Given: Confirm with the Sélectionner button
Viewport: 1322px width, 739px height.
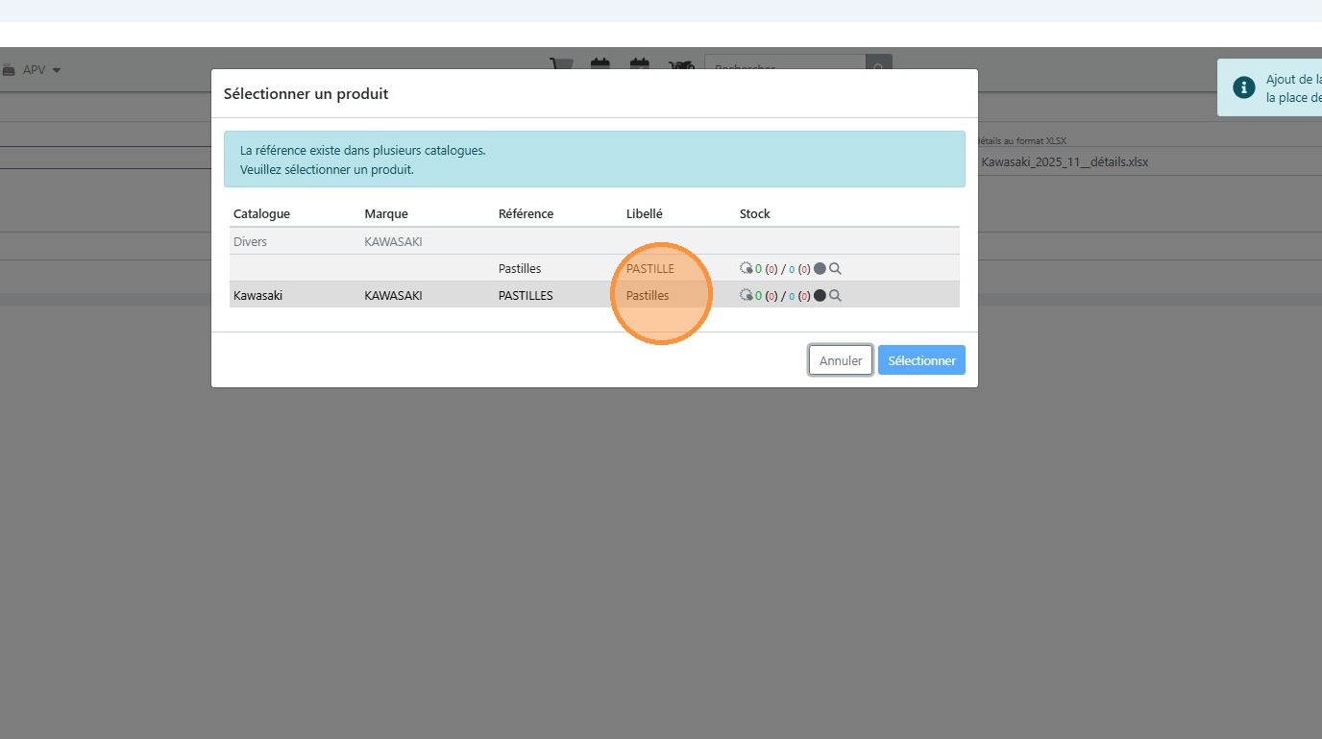Looking at the screenshot, I should pyautogui.click(x=921, y=360).
